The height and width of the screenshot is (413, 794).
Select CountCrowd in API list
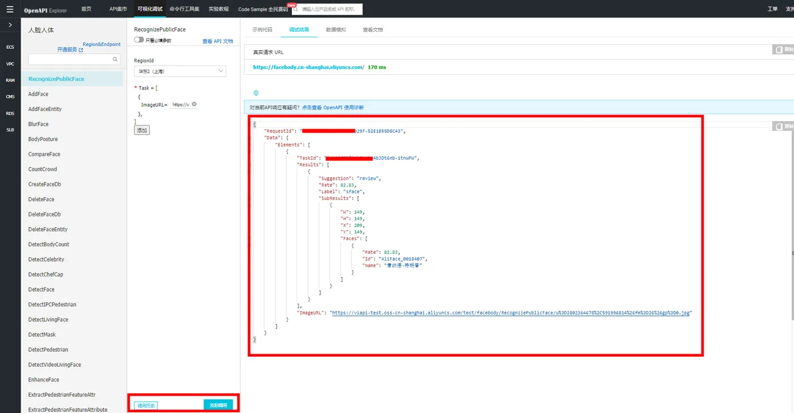[x=43, y=169]
